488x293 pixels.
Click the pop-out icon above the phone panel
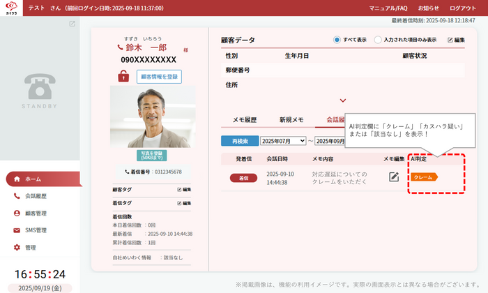click(x=72, y=24)
